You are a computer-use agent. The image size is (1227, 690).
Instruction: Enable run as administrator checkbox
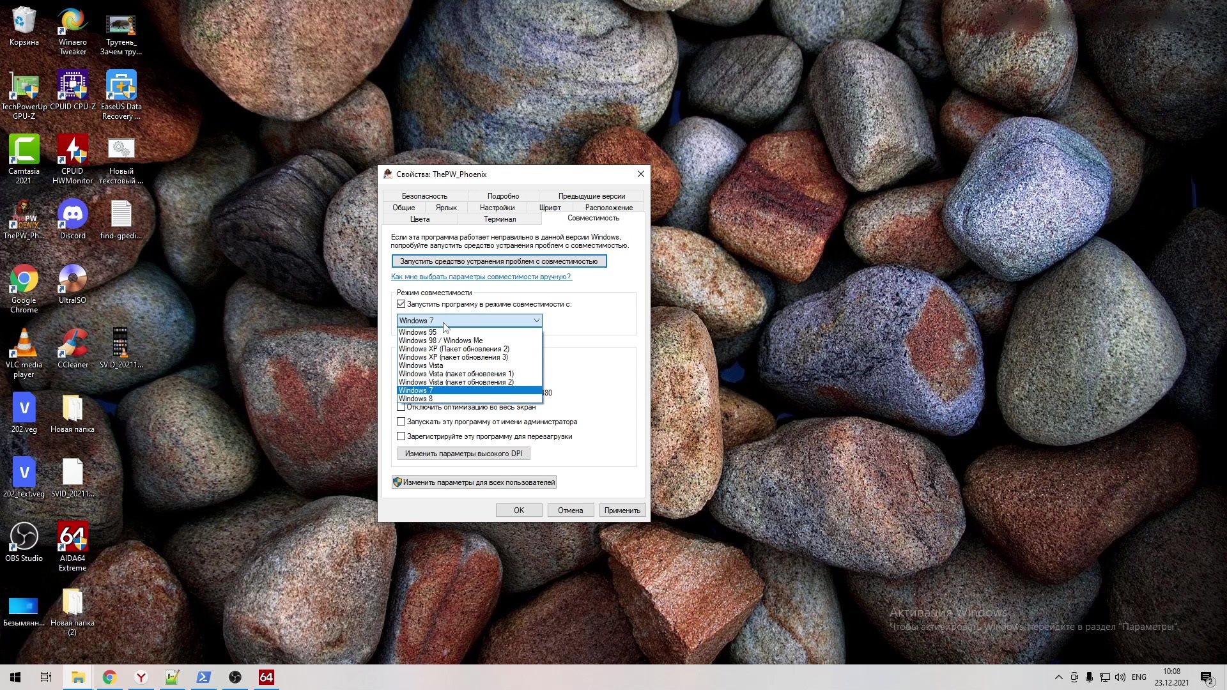401,422
